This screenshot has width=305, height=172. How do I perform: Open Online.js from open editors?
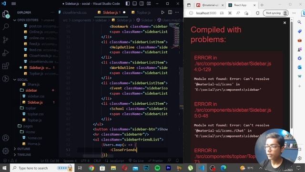[x=36, y=32]
